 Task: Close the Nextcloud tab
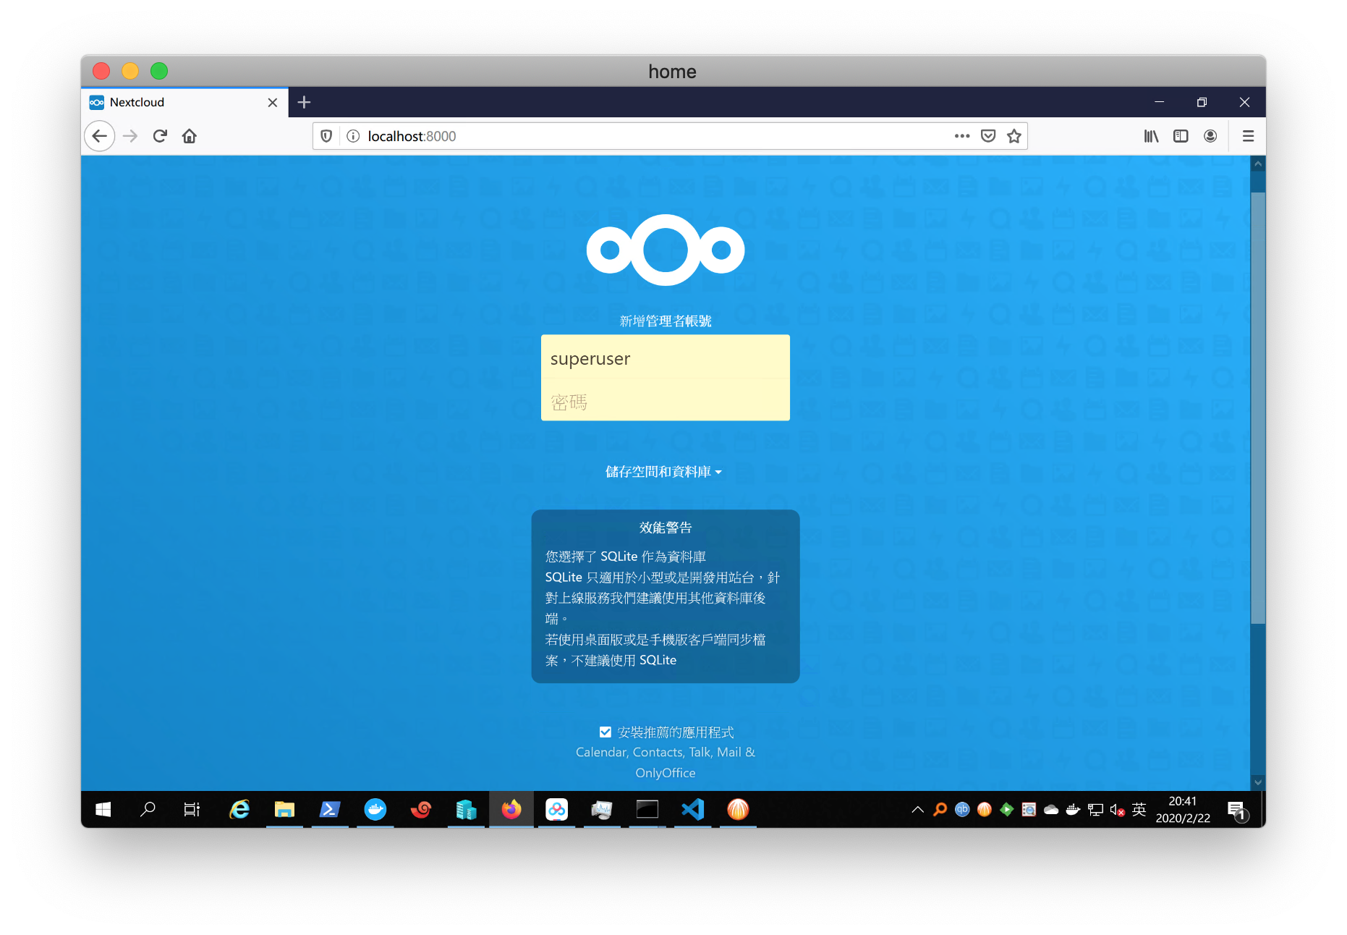click(273, 103)
